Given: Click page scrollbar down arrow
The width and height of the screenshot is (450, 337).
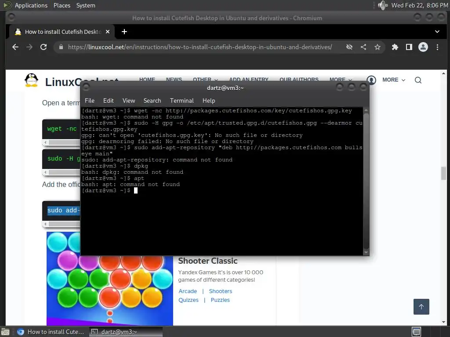Looking at the screenshot, I should (444, 322).
